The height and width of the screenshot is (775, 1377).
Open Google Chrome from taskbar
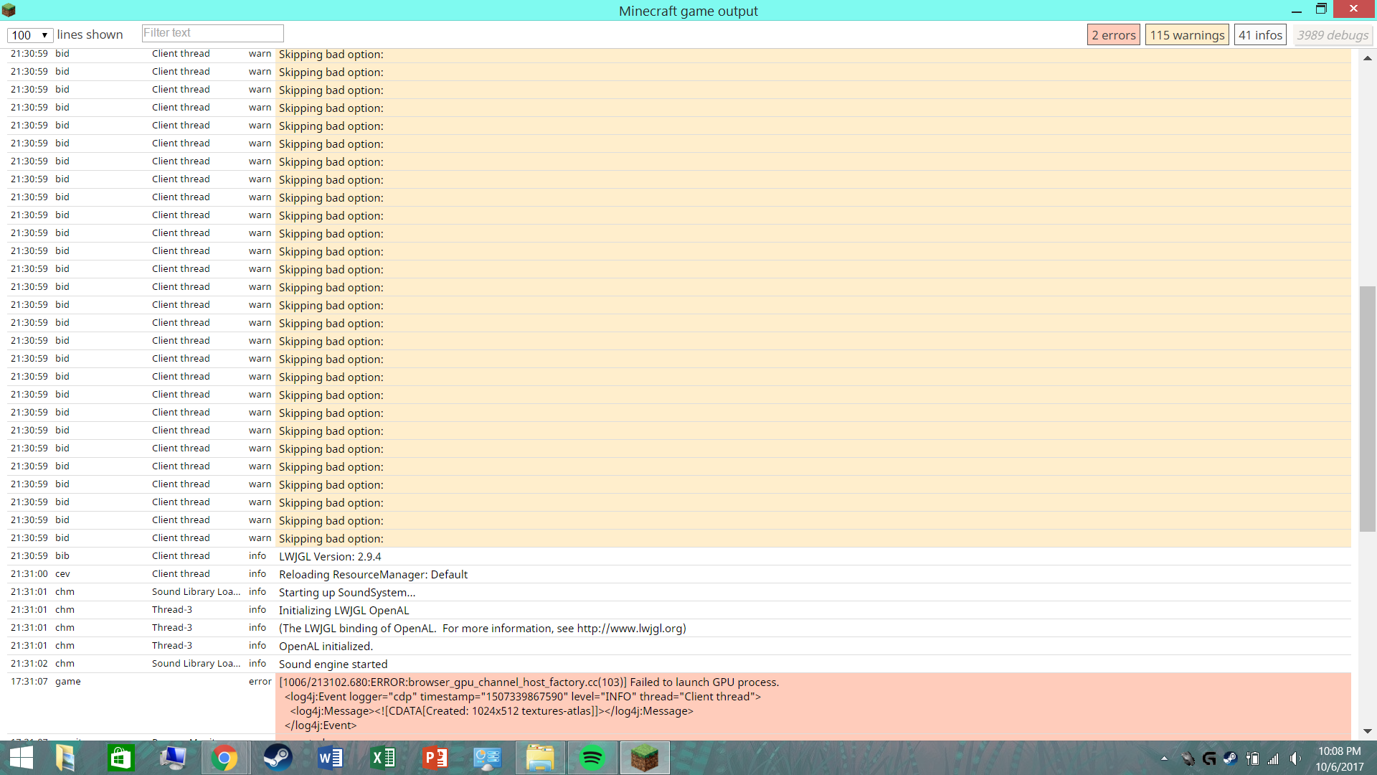tap(224, 758)
